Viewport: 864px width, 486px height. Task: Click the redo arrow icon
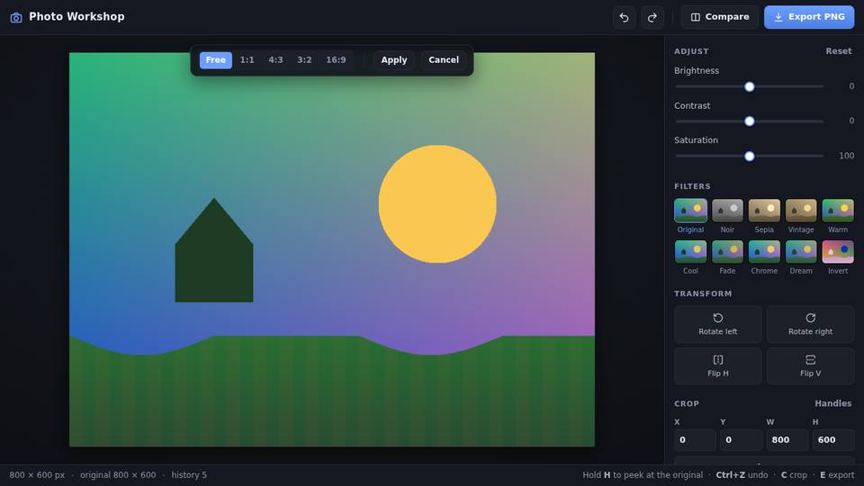[x=652, y=17]
